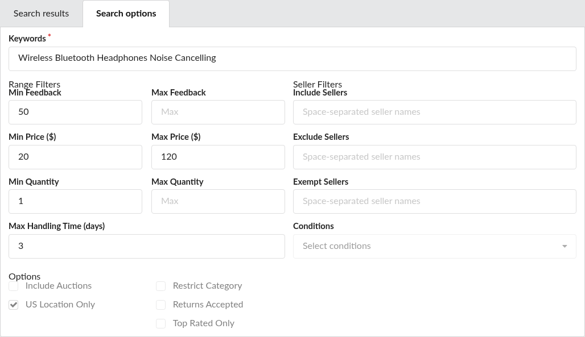Select the Max Price value of 120

[x=218, y=156]
